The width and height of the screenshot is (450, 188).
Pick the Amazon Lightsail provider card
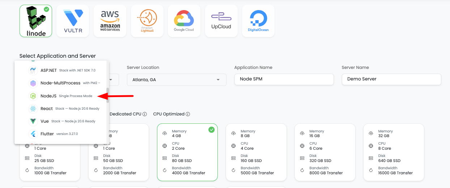[147, 21]
